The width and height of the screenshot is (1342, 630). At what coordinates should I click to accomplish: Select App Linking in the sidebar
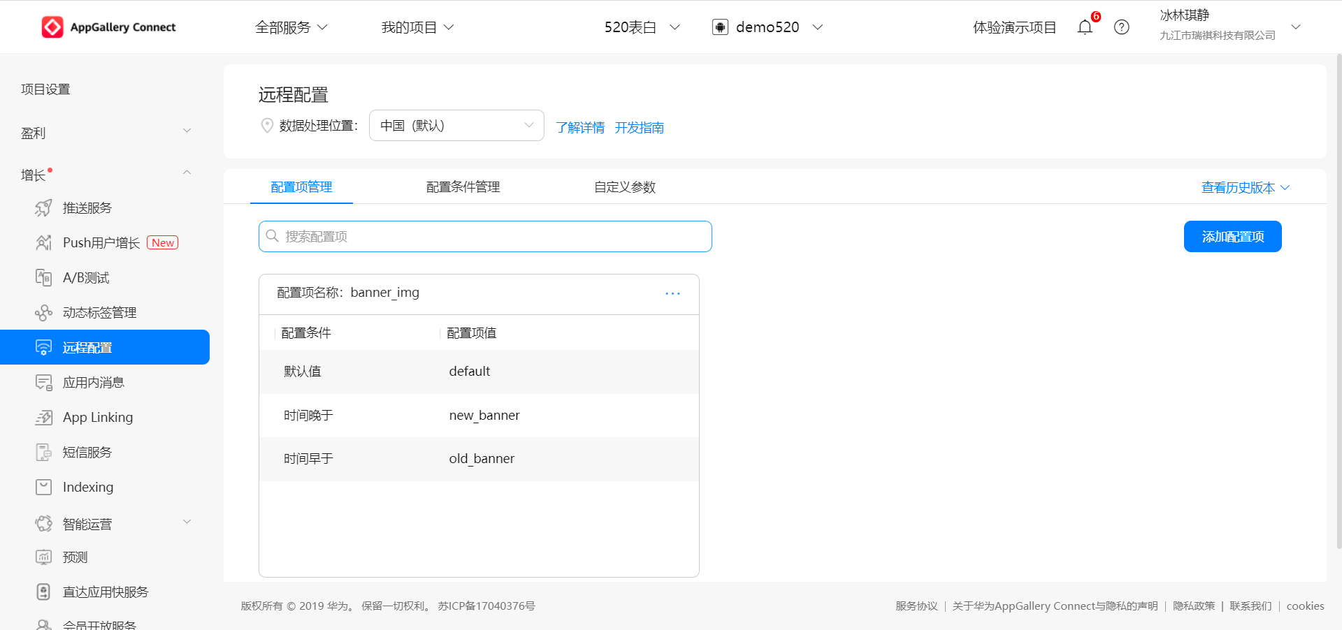[x=98, y=417]
